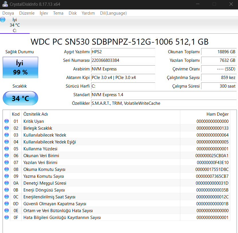Screen dimensions: 238x233
Task: Click status orb for Enerji Döngüsü Sayısı row
Action: [x=7, y=190]
